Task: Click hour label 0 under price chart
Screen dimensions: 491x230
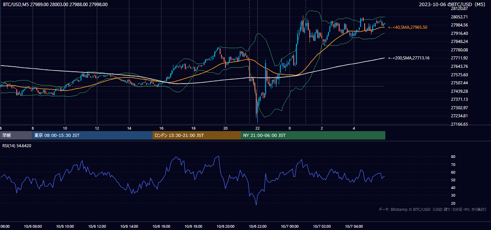Action: tap(290, 128)
